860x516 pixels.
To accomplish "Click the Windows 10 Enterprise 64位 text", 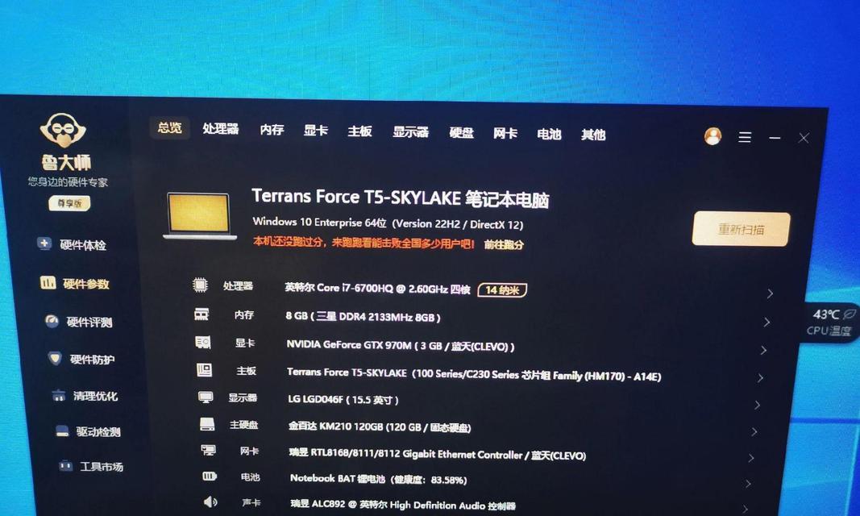I will point(320,222).
